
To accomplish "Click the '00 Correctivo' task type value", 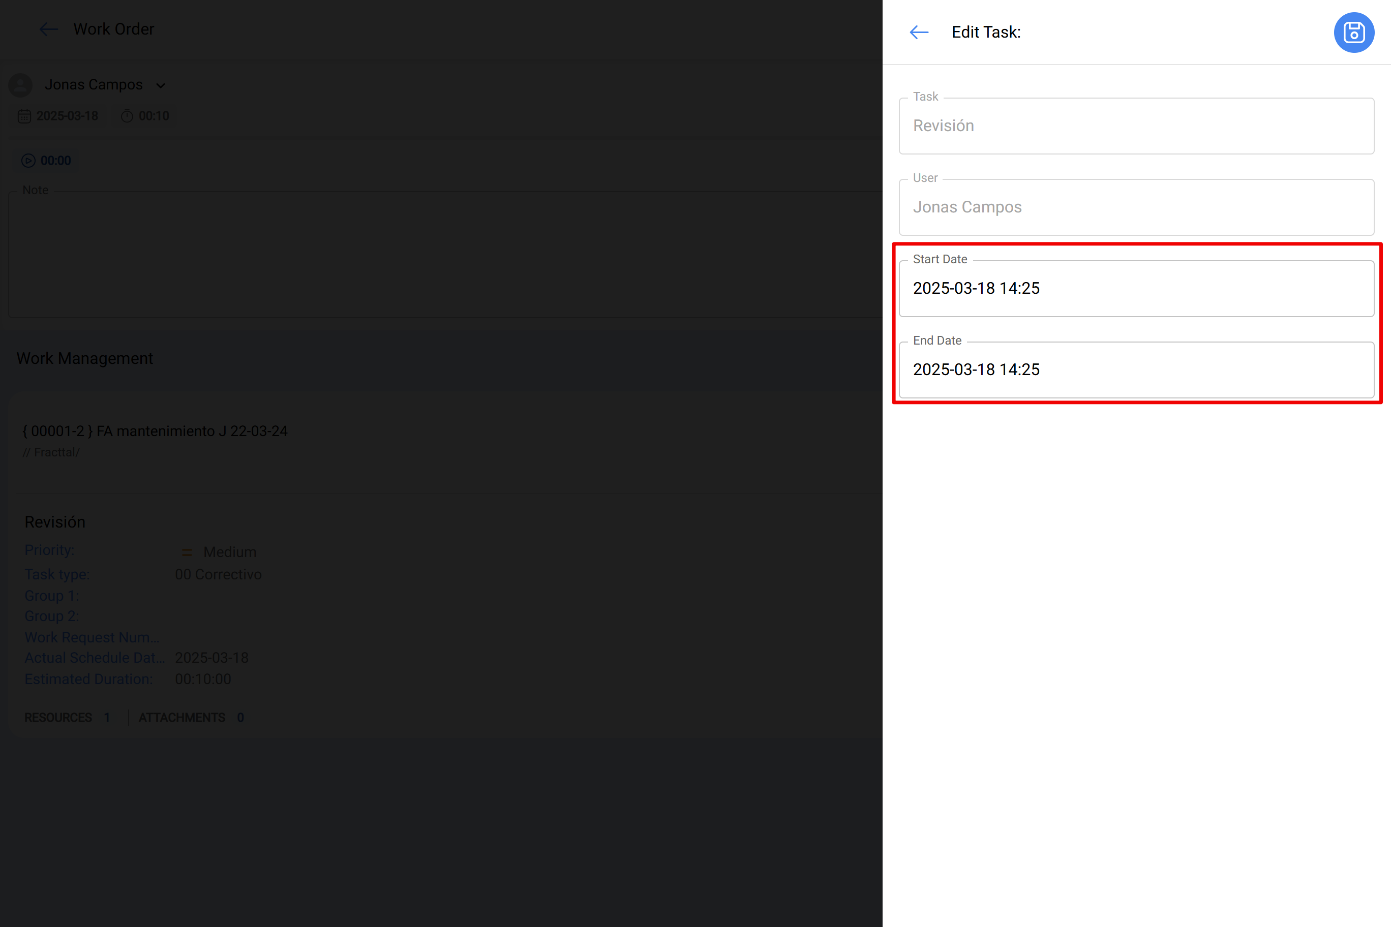I will point(218,575).
